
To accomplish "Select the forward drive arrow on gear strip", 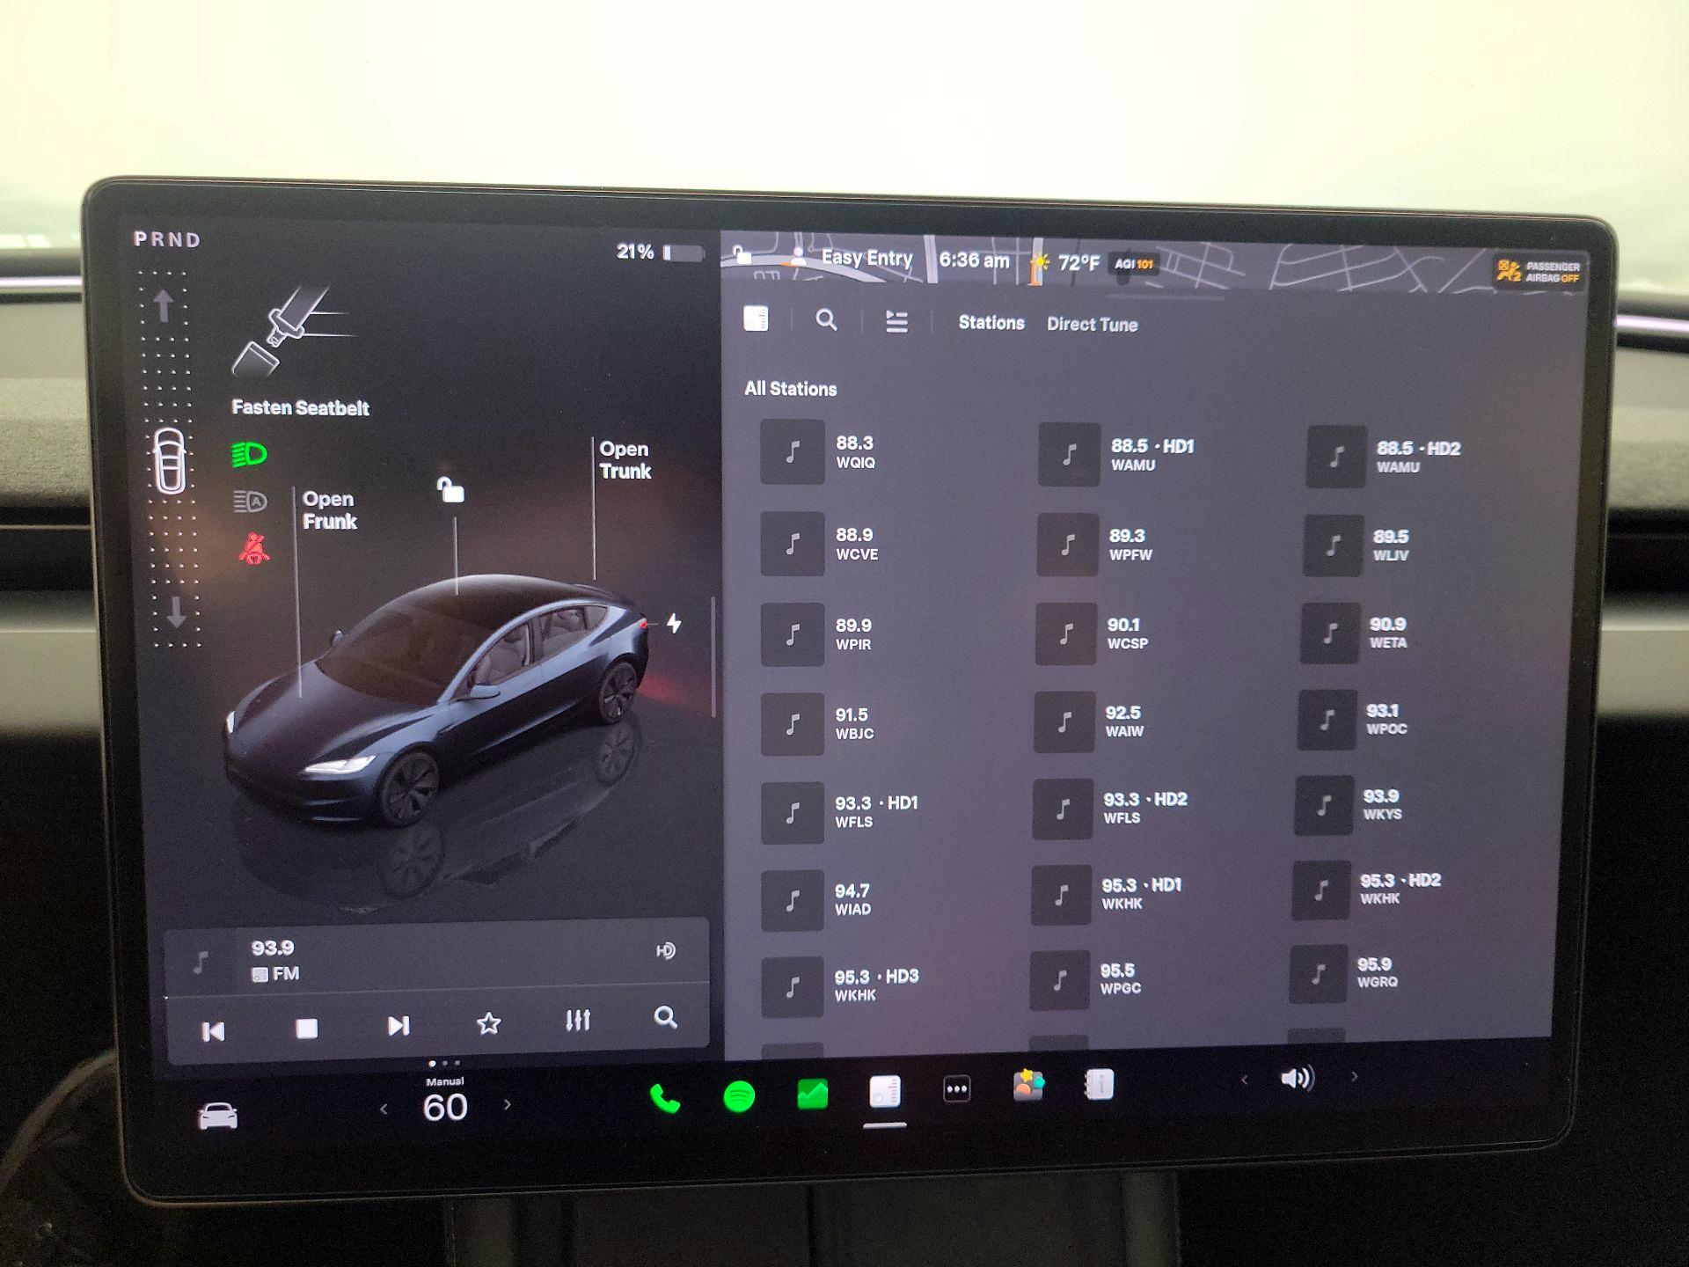I will [164, 306].
